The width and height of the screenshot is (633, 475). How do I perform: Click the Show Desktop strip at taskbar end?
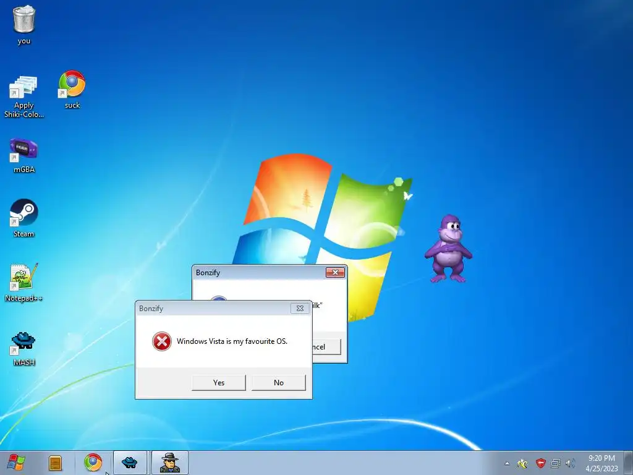pos(628,463)
